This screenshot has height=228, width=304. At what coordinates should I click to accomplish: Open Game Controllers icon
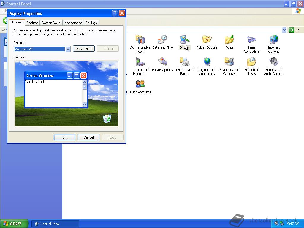click(251, 39)
